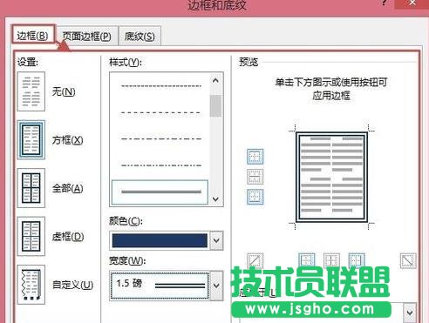Click style list scroll-up arrow
Viewport: 429px width, 323px height.
(x=215, y=81)
